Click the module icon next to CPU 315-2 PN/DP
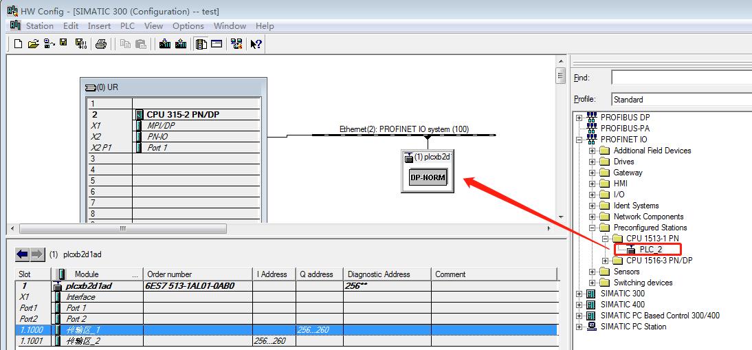This screenshot has width=752, height=350. (140, 115)
